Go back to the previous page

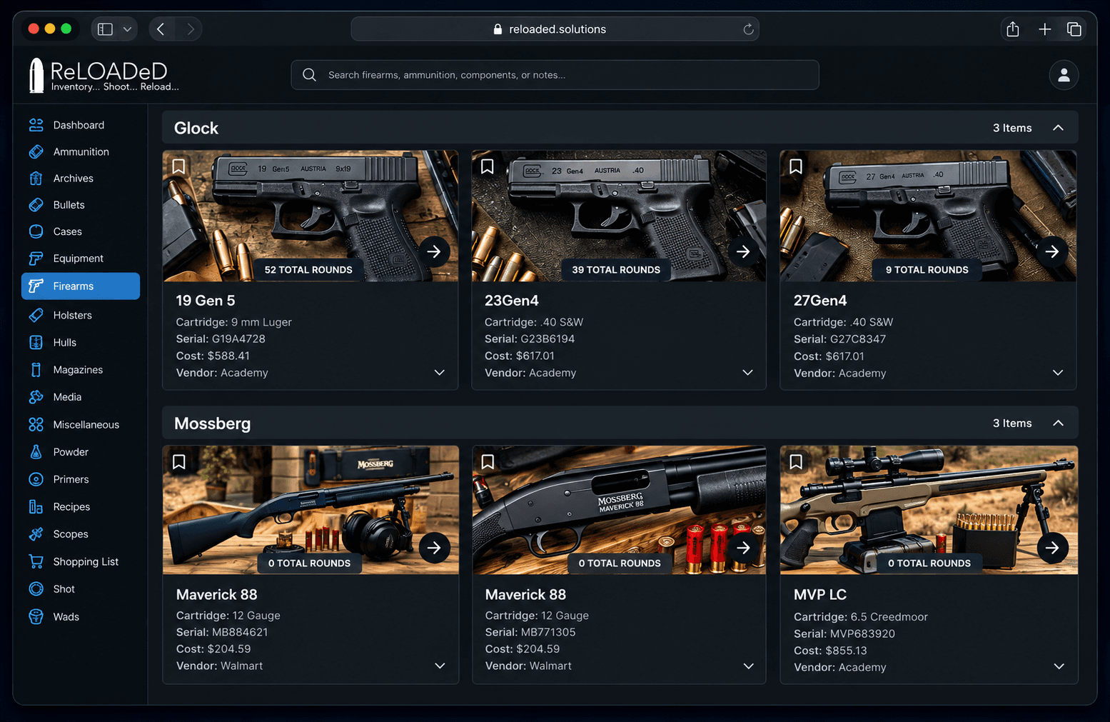pos(161,29)
